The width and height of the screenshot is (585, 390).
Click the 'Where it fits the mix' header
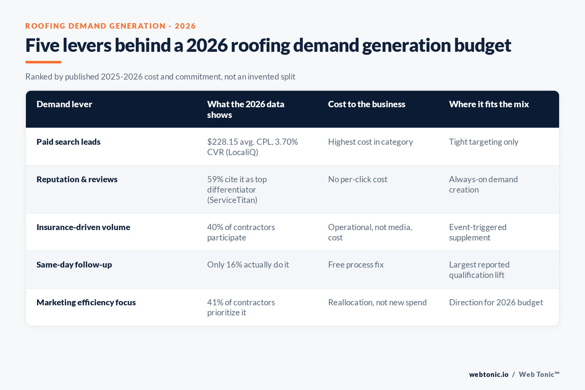point(489,104)
